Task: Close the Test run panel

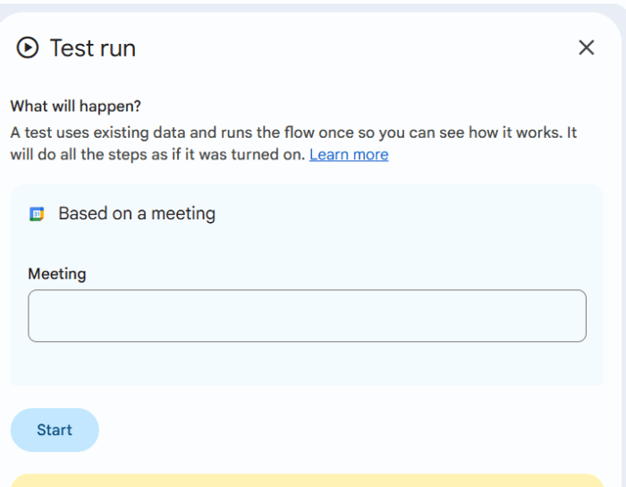Action: click(x=586, y=47)
